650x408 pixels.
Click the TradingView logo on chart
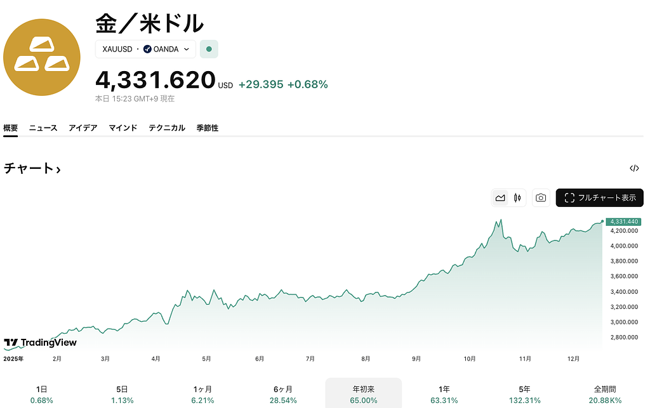41,343
